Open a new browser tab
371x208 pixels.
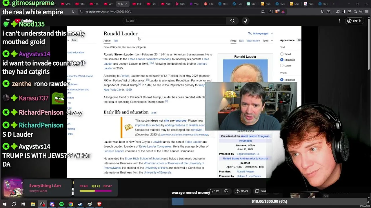[x=334, y=4]
